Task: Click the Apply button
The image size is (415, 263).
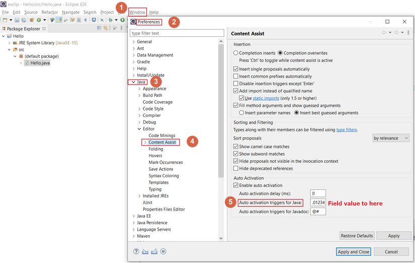Action: click(394, 236)
